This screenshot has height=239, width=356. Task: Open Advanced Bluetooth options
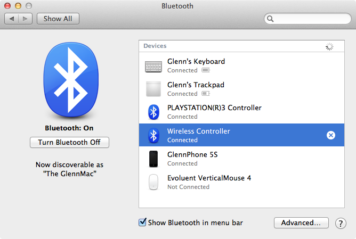pos(301,222)
